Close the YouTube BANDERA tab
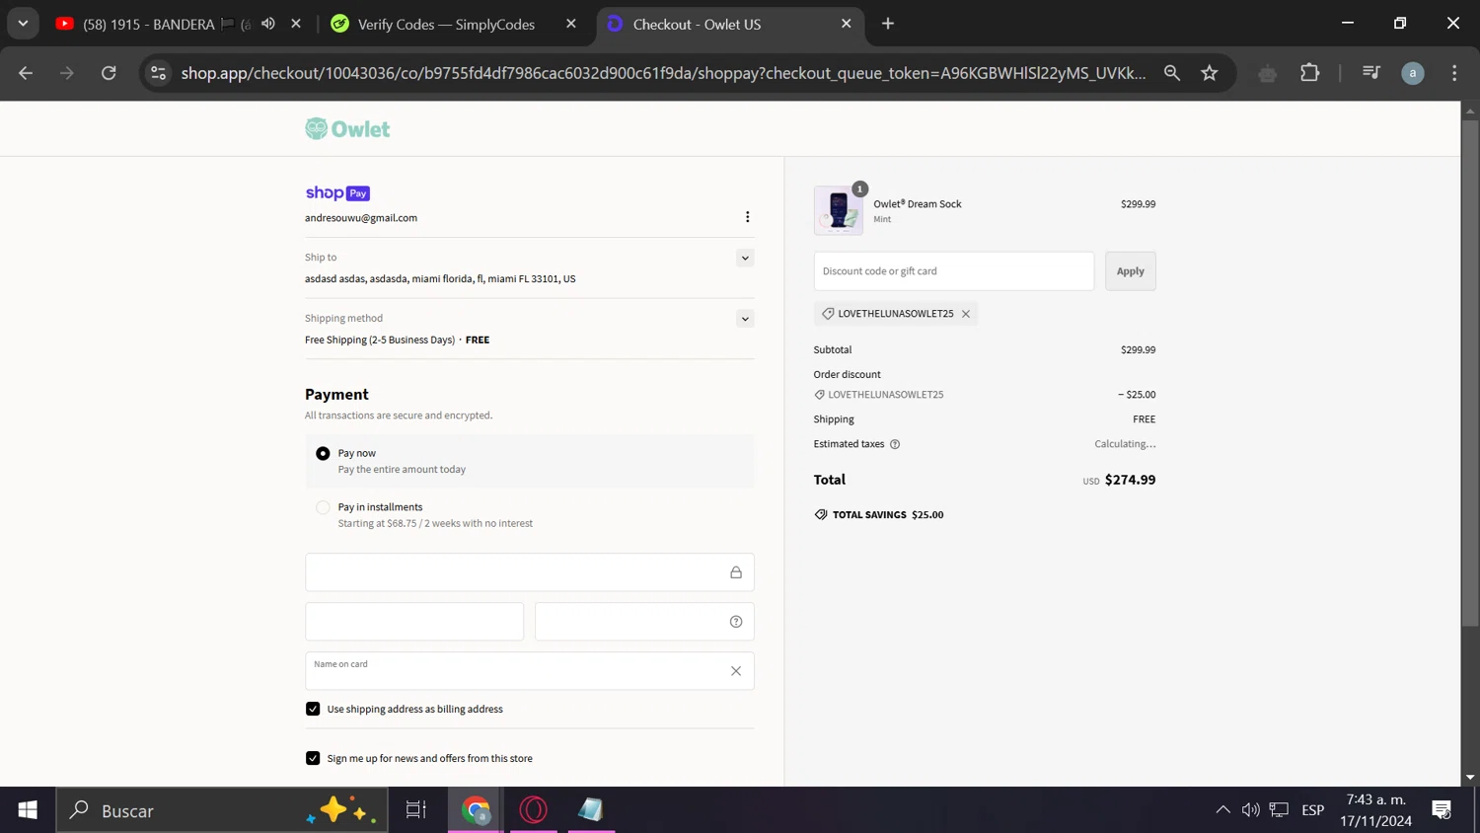This screenshot has height=833, width=1480. tap(296, 24)
